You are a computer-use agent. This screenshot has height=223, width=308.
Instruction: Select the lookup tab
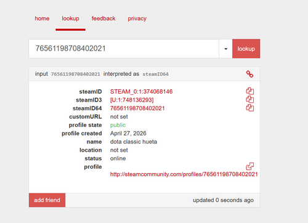tap(70, 18)
